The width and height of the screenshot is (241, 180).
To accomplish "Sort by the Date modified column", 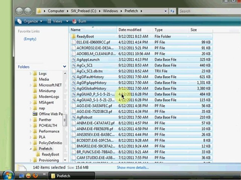I will click(x=135, y=30).
